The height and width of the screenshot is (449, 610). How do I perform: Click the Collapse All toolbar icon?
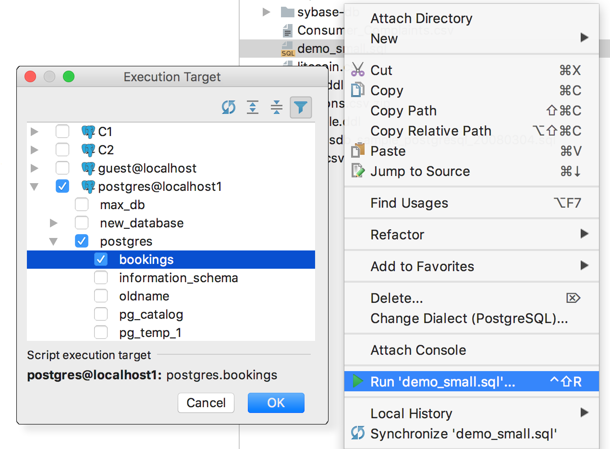277,107
